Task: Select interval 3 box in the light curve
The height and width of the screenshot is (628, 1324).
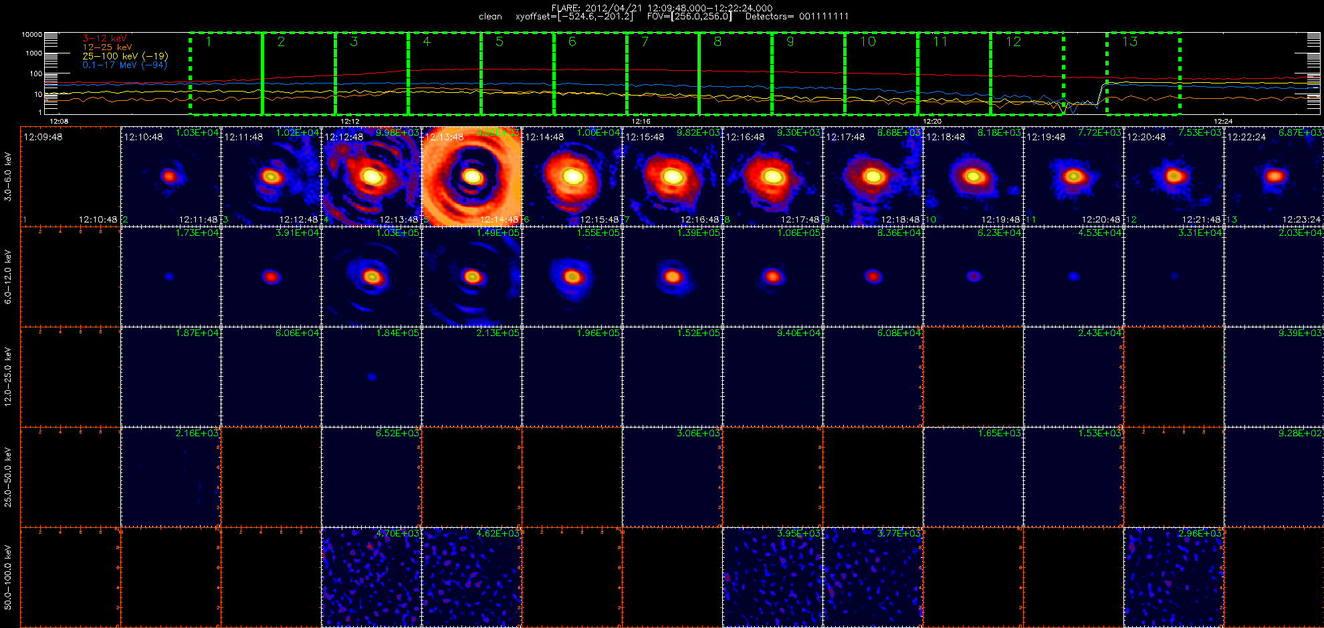Action: pos(372,73)
